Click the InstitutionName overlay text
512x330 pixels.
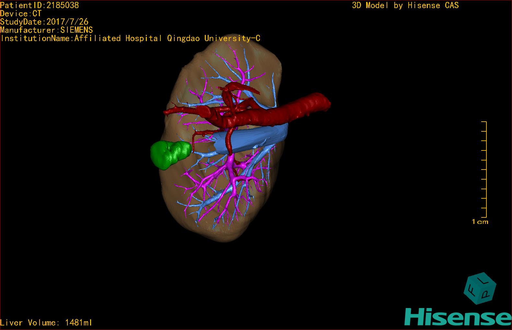[x=130, y=38]
